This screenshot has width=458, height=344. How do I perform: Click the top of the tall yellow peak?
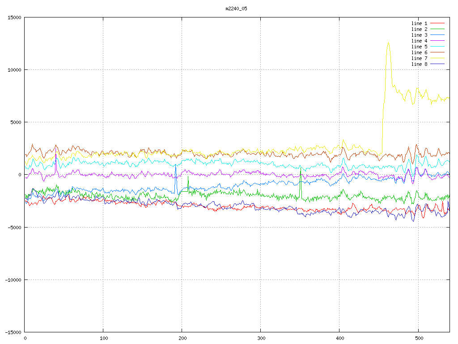[x=388, y=43]
